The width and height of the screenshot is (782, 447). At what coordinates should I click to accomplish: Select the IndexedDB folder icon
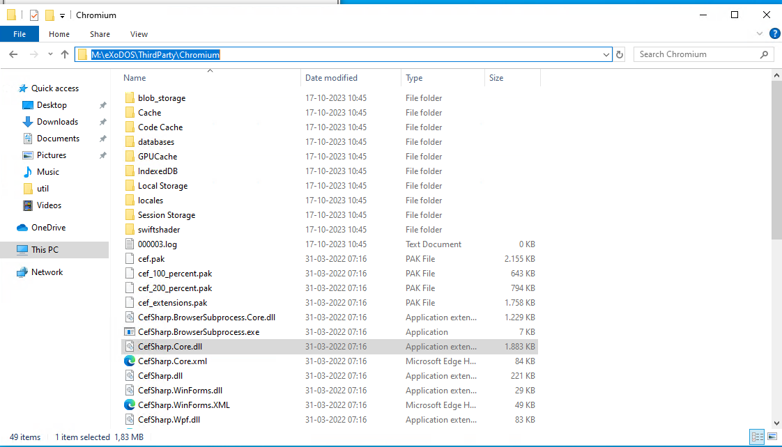pyautogui.click(x=130, y=171)
